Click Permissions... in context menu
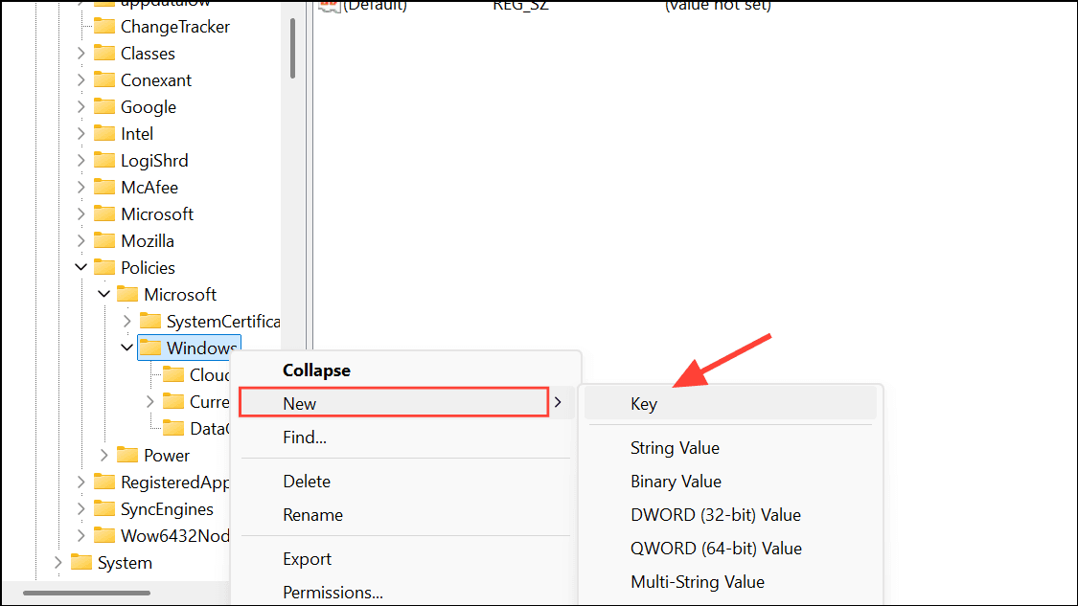1078x606 pixels. (333, 593)
